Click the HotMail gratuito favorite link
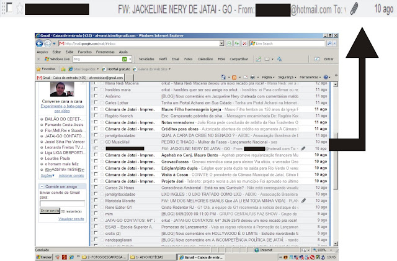 pos(116,69)
